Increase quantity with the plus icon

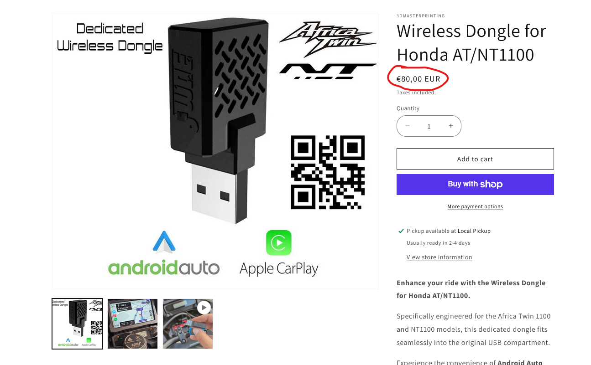click(x=450, y=126)
